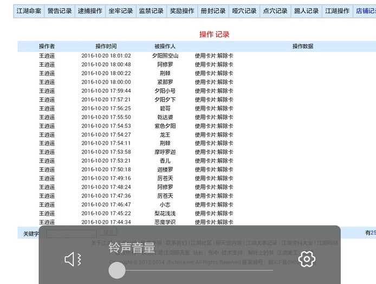
Task: Select the 册封记录 tab
Action: tap(213, 11)
